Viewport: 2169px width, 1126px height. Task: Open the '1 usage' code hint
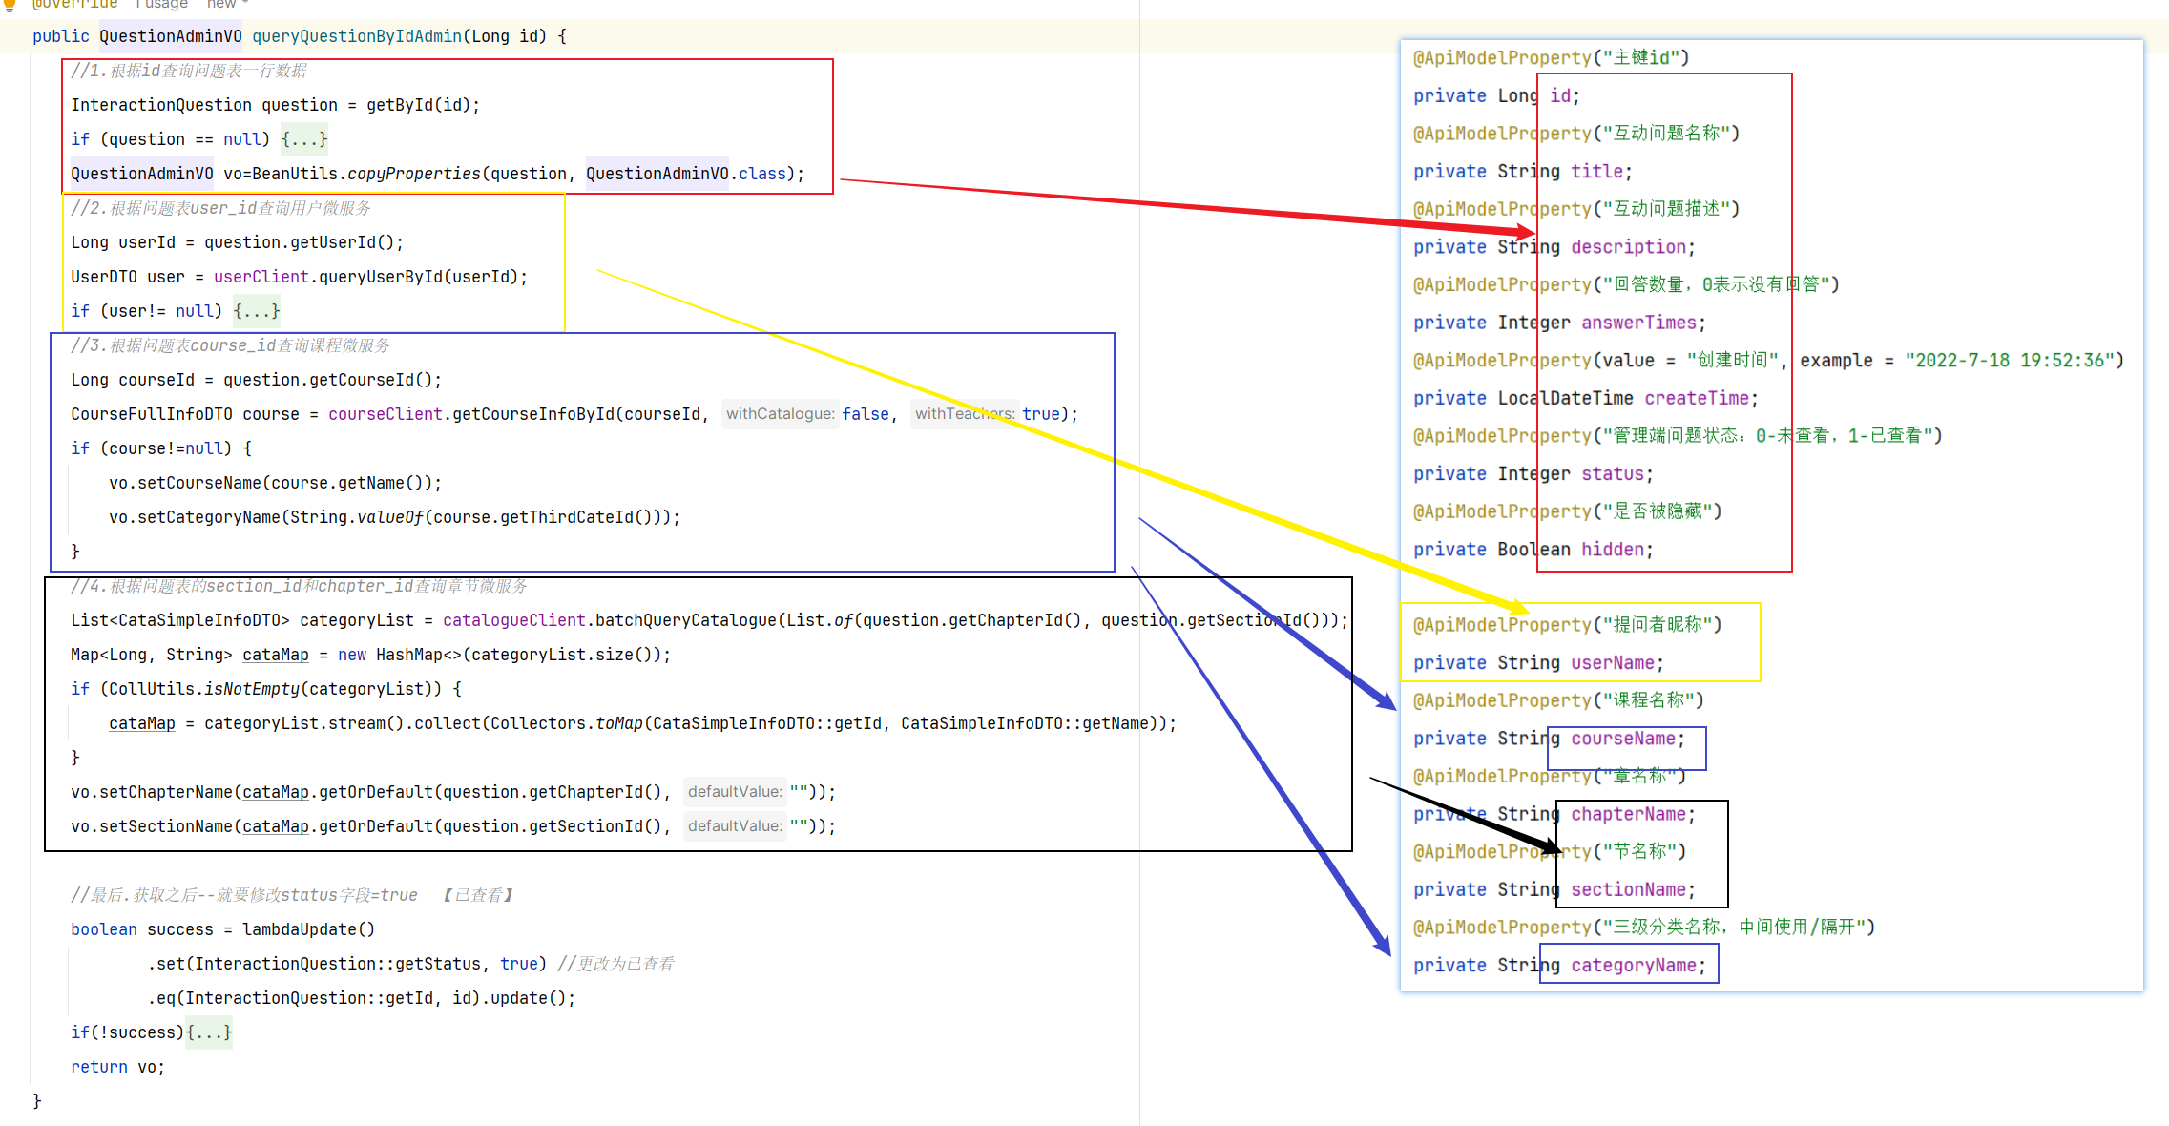coord(161,5)
